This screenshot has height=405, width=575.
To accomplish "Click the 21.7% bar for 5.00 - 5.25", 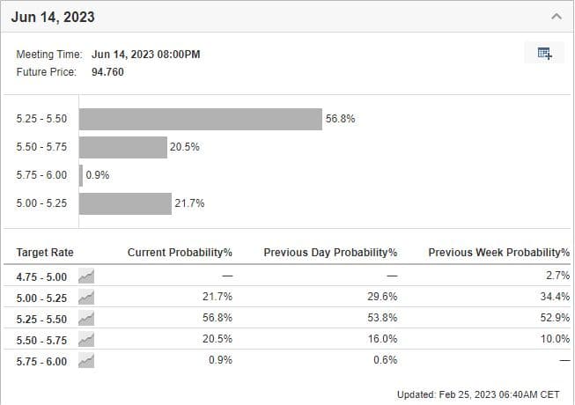I will (x=125, y=203).
